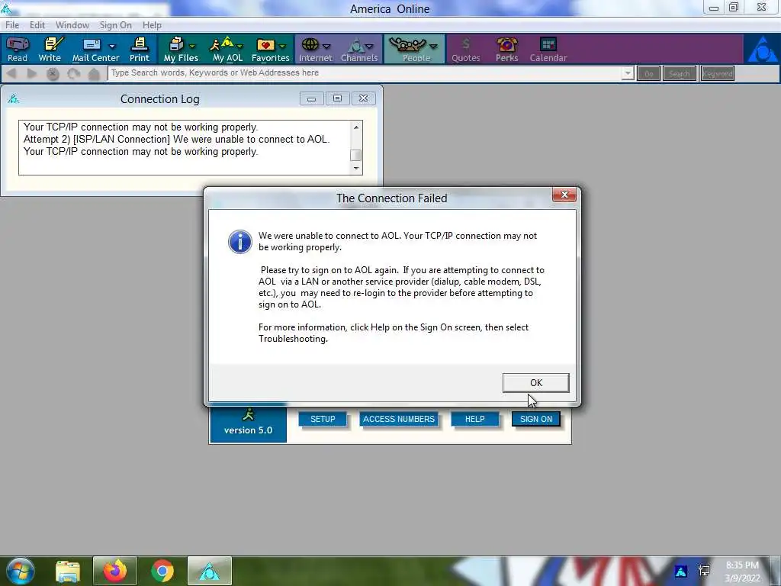781x586 pixels.
Task: Click the ACCESS NUMBERS button
Action: click(x=399, y=419)
